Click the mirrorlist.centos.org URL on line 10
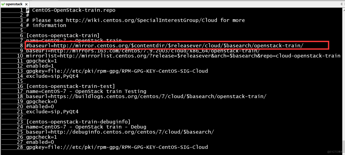This screenshot has height=155, width=345. (200, 56)
